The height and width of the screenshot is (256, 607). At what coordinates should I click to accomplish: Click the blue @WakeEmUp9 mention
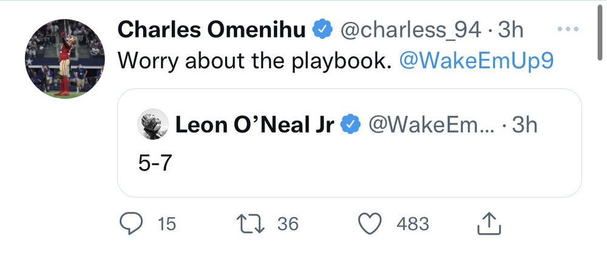pyautogui.click(x=476, y=62)
